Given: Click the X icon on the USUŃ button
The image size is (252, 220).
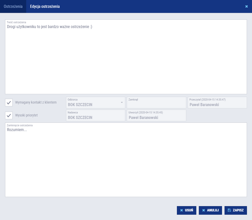Looking at the screenshot, I should 181,210.
